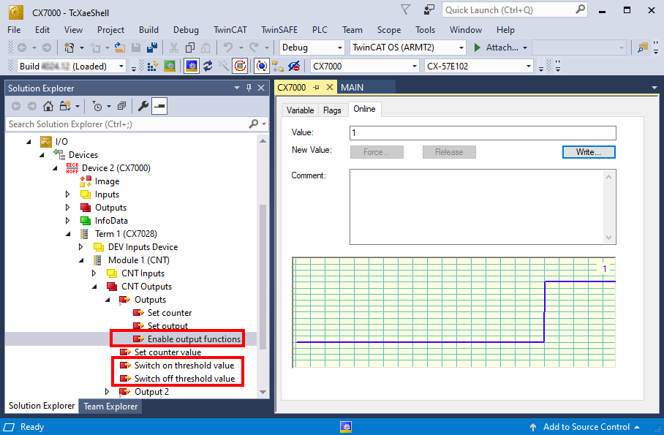
Task: Toggle the Free Run red circle icon
Action: click(x=240, y=66)
